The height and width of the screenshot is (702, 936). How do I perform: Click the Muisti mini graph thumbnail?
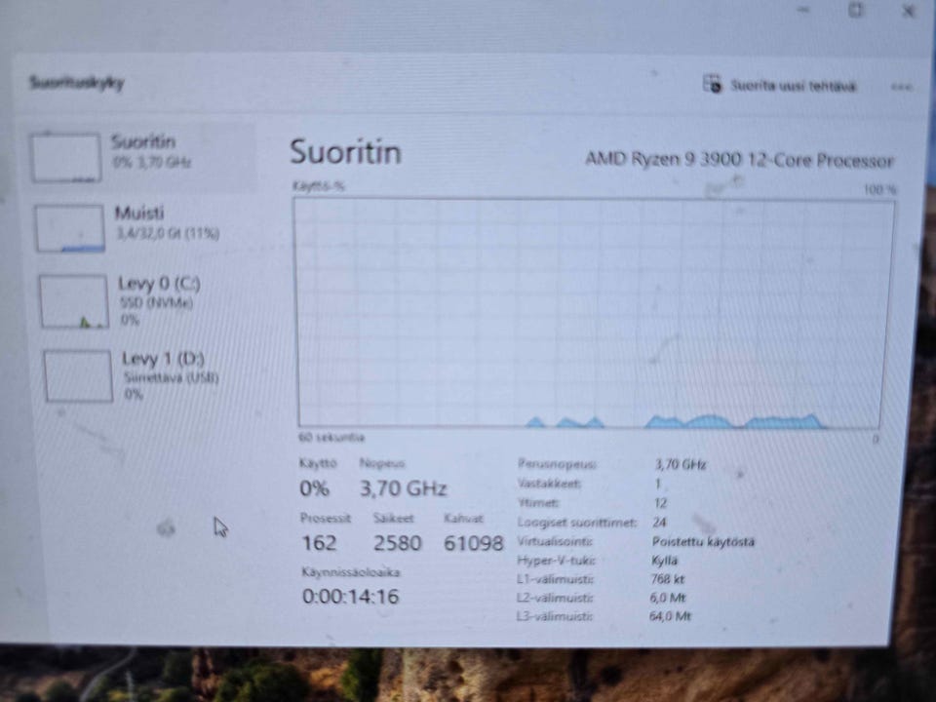[70, 228]
